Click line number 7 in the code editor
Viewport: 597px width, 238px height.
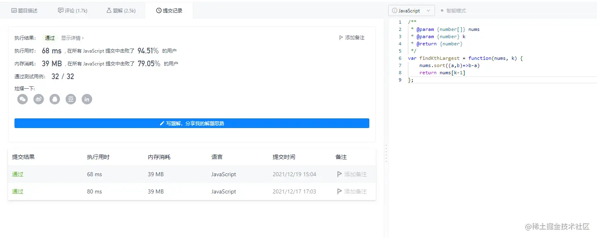tap(399, 65)
